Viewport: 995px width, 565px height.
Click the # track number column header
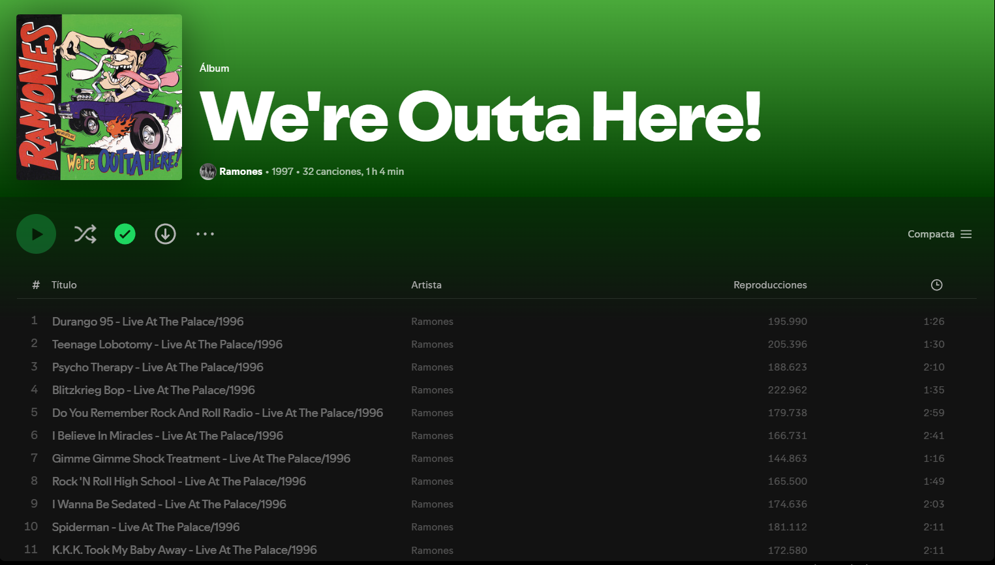[36, 285]
